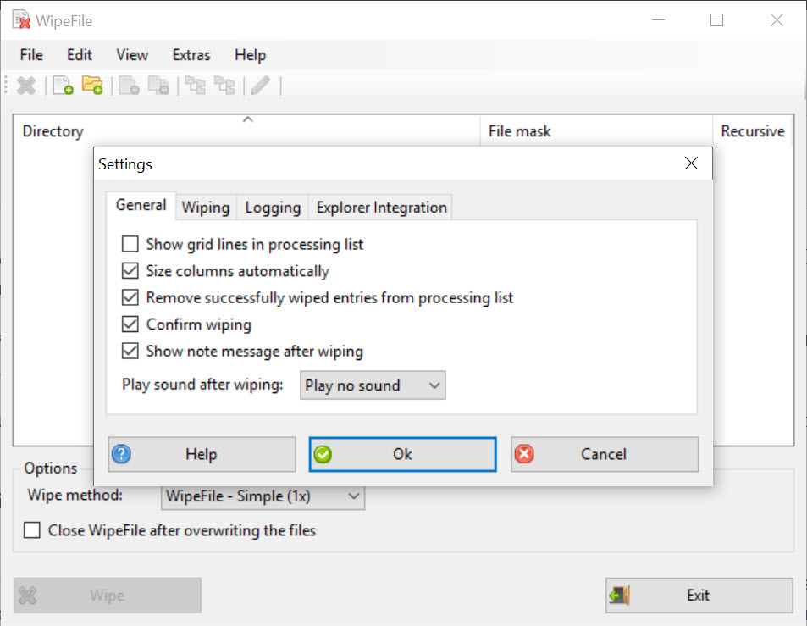Disable the Confirm wiping checkbox
The width and height of the screenshot is (807, 626).
pyautogui.click(x=130, y=324)
